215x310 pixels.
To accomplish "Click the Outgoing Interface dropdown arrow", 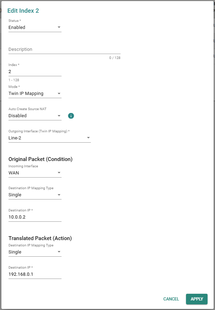I will point(88,138).
